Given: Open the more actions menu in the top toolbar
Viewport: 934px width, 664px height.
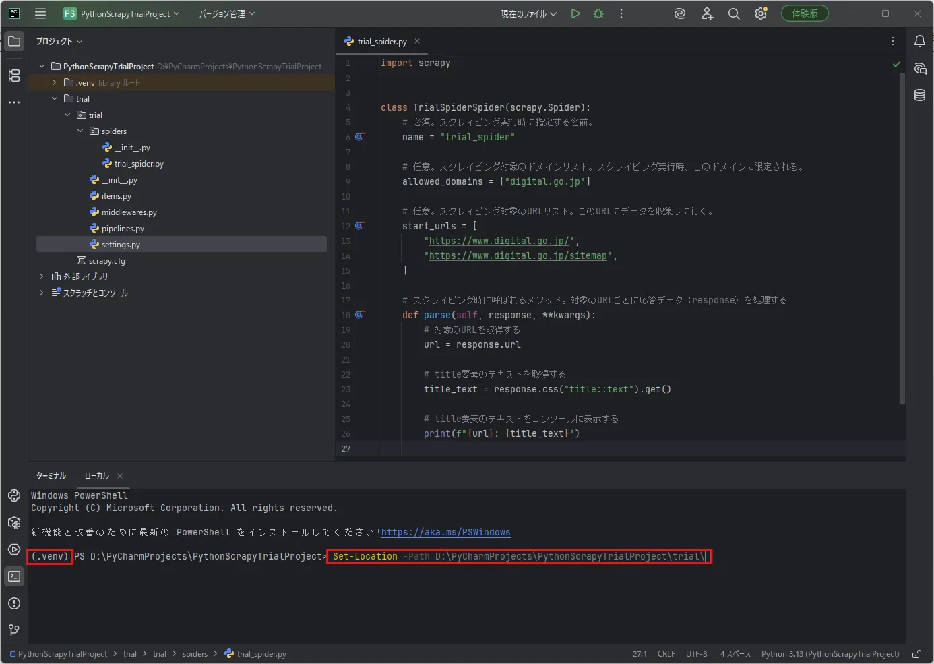Looking at the screenshot, I should (621, 13).
